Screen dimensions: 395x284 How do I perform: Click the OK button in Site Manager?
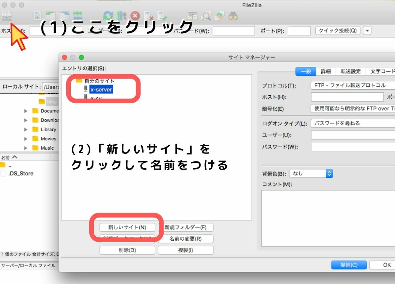(383, 265)
